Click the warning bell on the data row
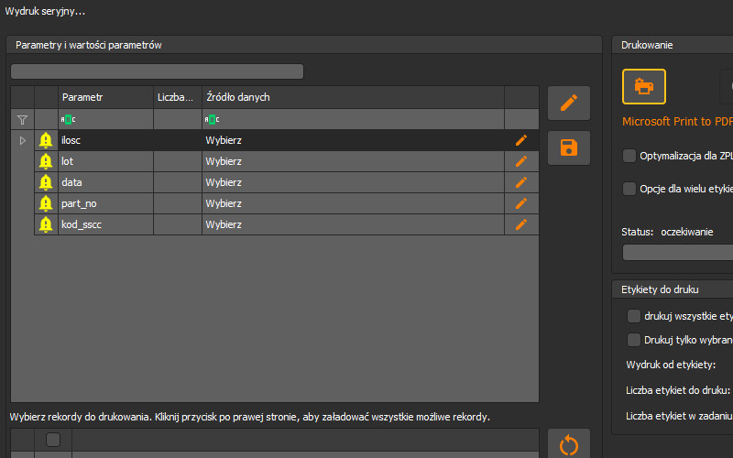This screenshot has height=458, width=733. (46, 182)
